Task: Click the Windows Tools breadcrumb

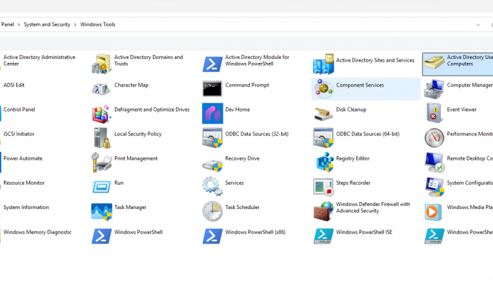Action: pyautogui.click(x=98, y=24)
